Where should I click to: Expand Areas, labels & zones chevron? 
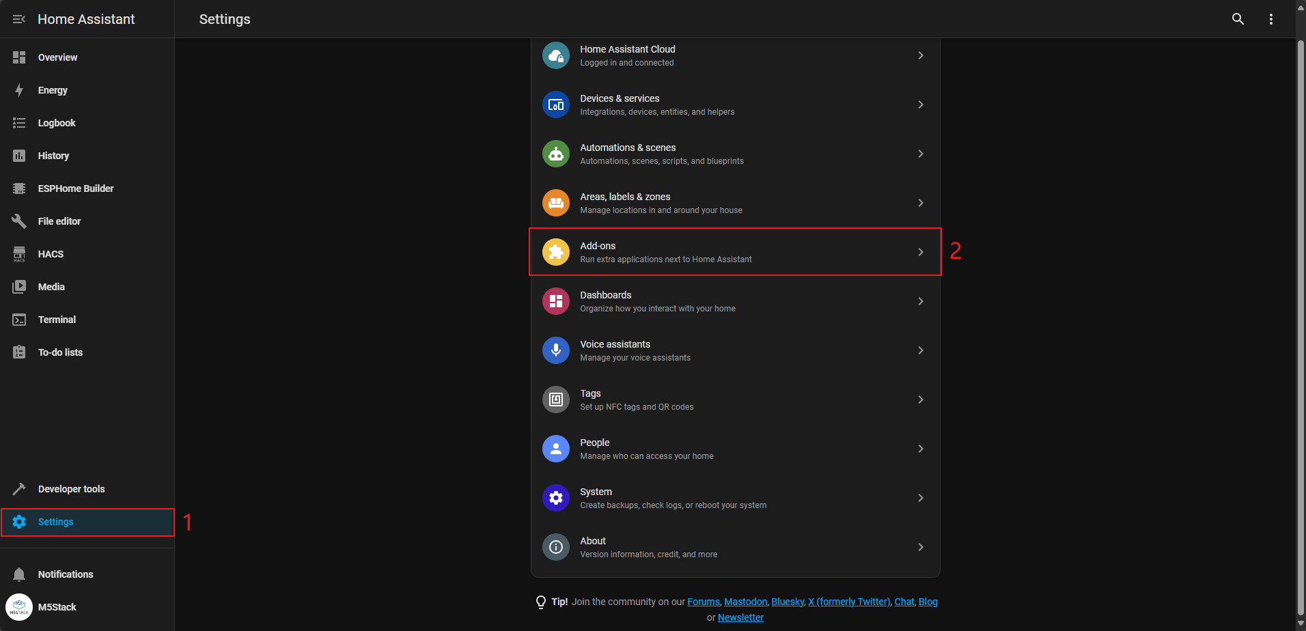pos(921,203)
